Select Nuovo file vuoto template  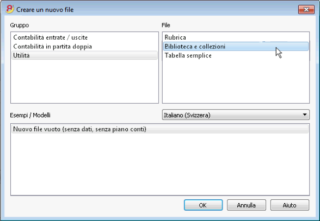point(160,129)
